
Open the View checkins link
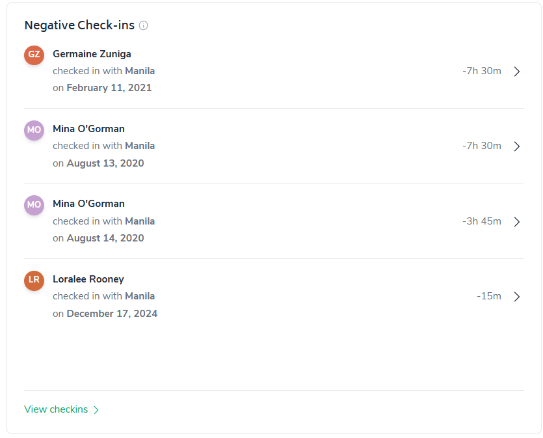click(x=56, y=409)
